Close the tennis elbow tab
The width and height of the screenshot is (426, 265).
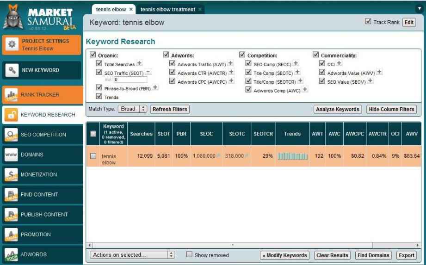tap(131, 9)
